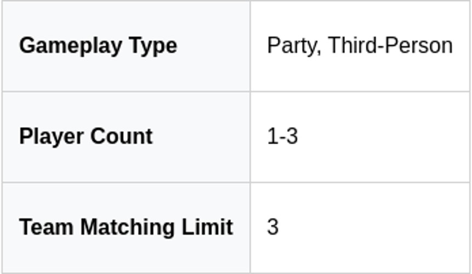Click the word "Type" in the first row
472x274 pixels.
pyautogui.click(x=153, y=46)
